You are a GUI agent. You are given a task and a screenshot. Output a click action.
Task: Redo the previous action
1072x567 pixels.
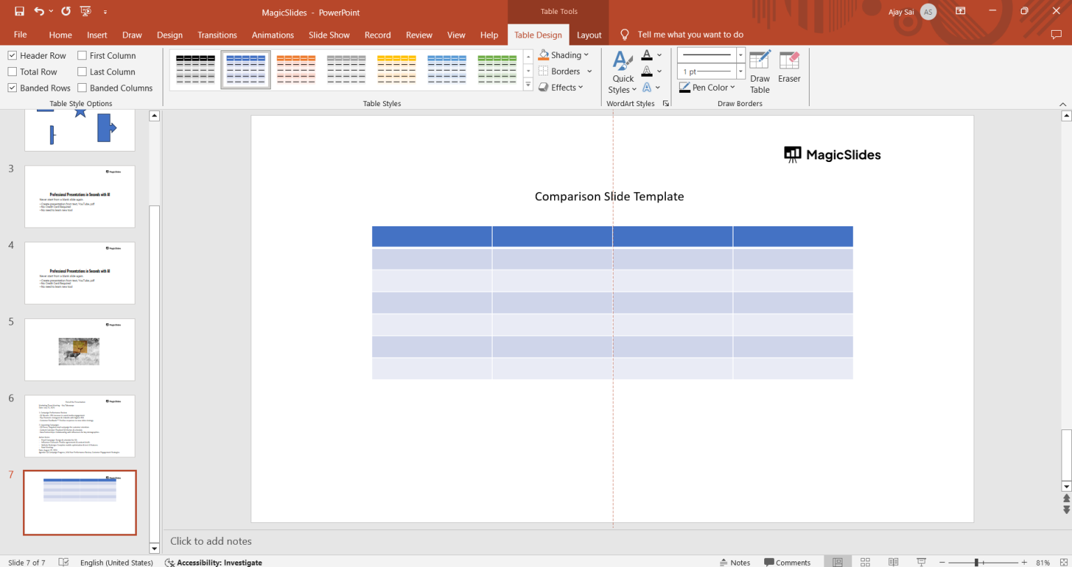click(x=66, y=11)
